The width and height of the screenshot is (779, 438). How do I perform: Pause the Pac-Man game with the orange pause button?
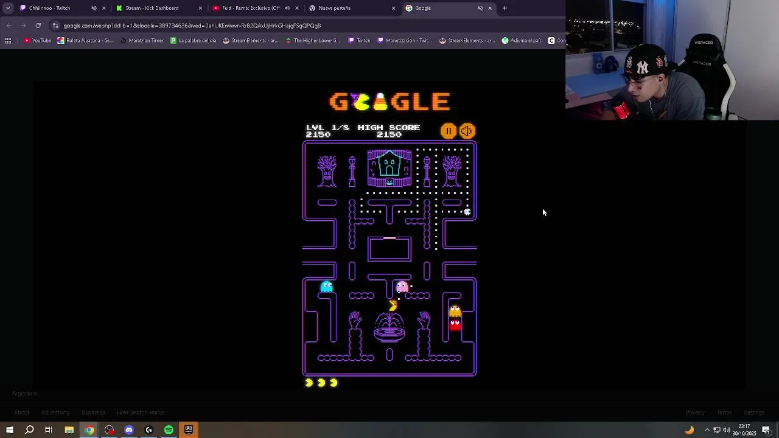[x=448, y=131]
